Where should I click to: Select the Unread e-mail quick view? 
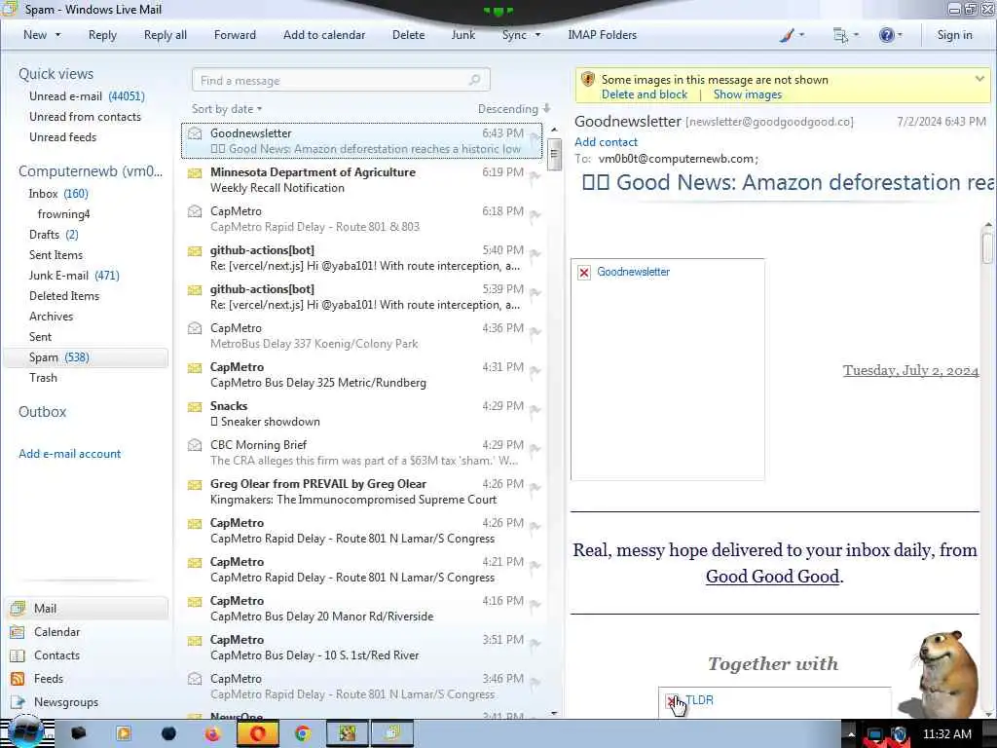(87, 96)
